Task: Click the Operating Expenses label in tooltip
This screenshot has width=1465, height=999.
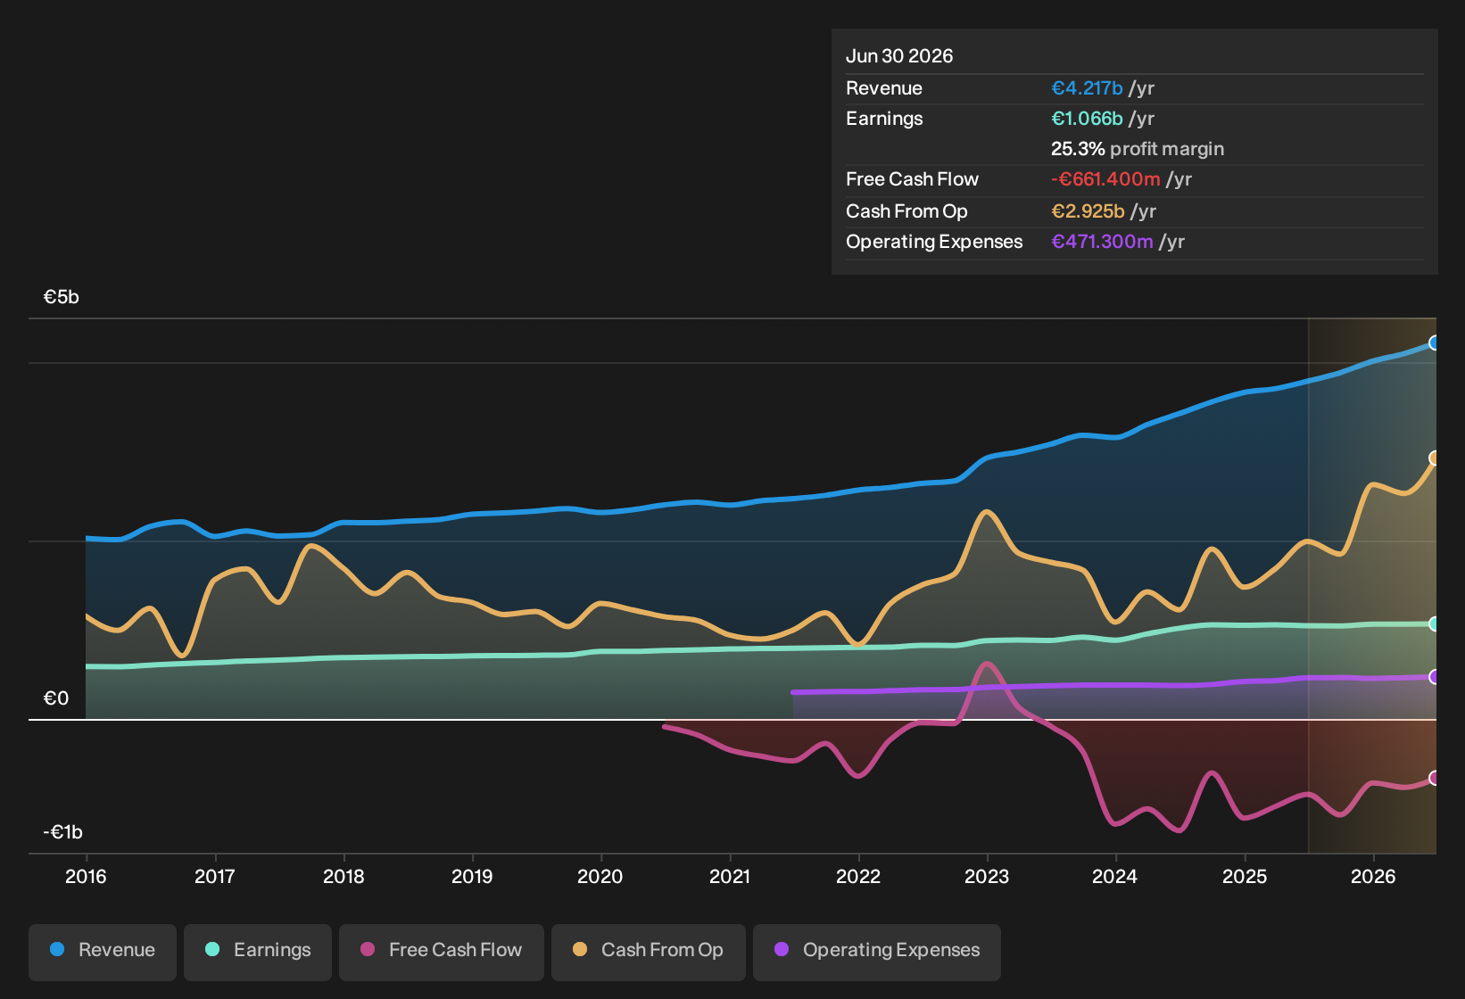Action: click(x=934, y=242)
